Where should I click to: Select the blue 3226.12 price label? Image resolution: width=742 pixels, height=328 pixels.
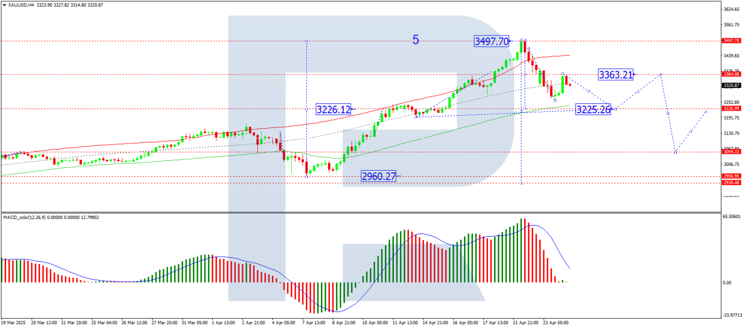[334, 110]
